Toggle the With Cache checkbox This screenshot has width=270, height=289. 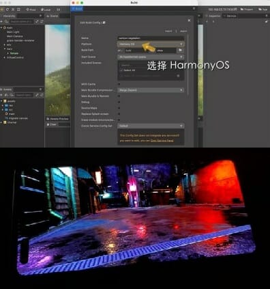tap(119, 84)
